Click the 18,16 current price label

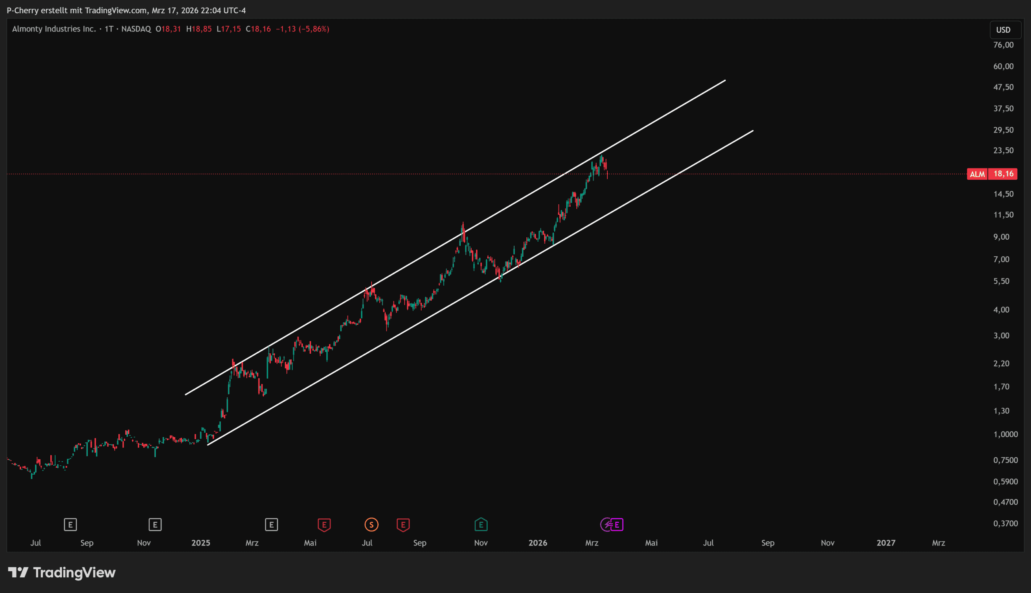pos(1003,174)
